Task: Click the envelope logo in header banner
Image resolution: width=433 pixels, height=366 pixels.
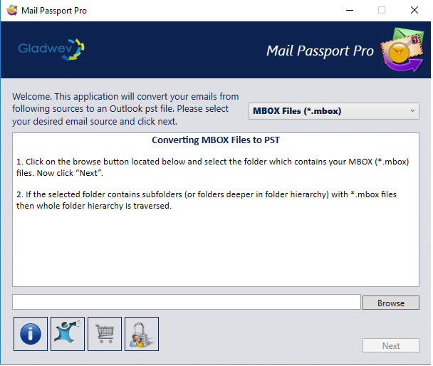Action: 402,50
